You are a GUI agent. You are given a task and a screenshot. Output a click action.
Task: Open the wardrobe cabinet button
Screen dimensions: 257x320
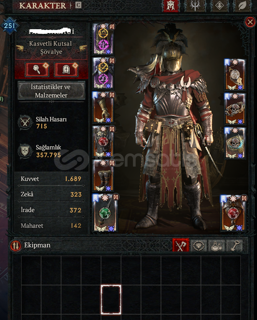click(x=66, y=70)
